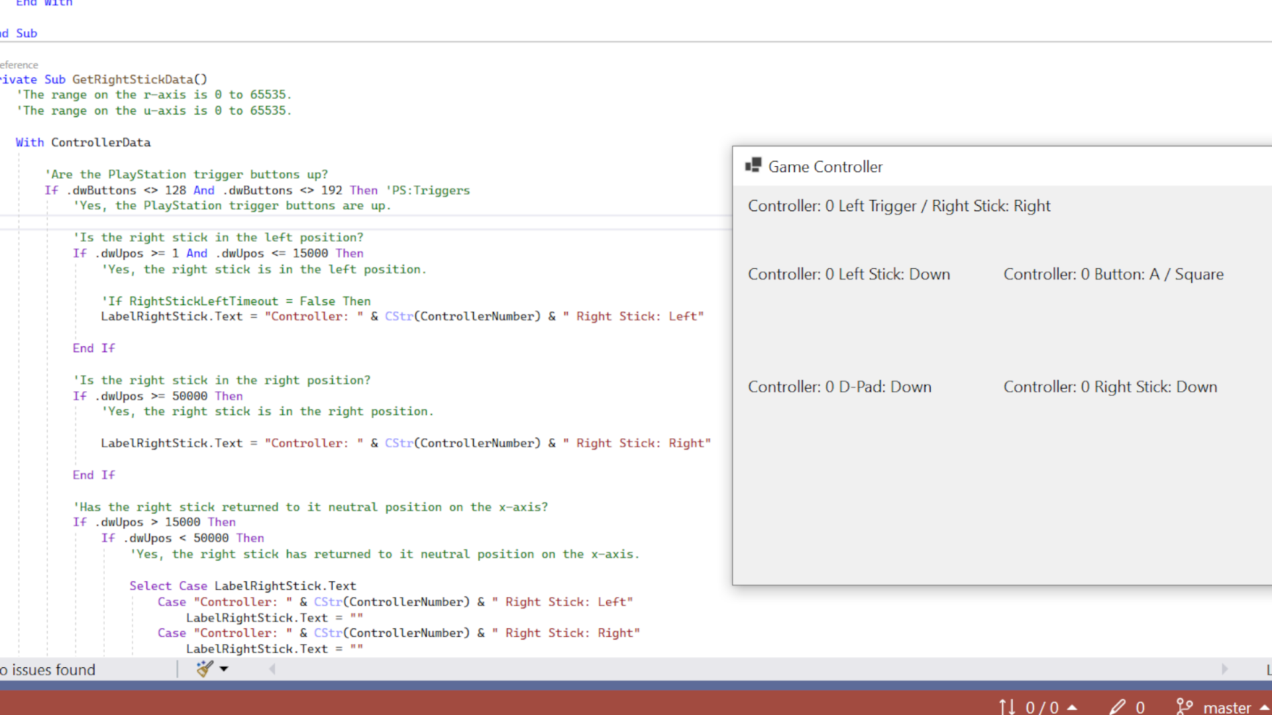Select the CStr function call in code
This screenshot has width=1272, height=715.
click(x=398, y=316)
